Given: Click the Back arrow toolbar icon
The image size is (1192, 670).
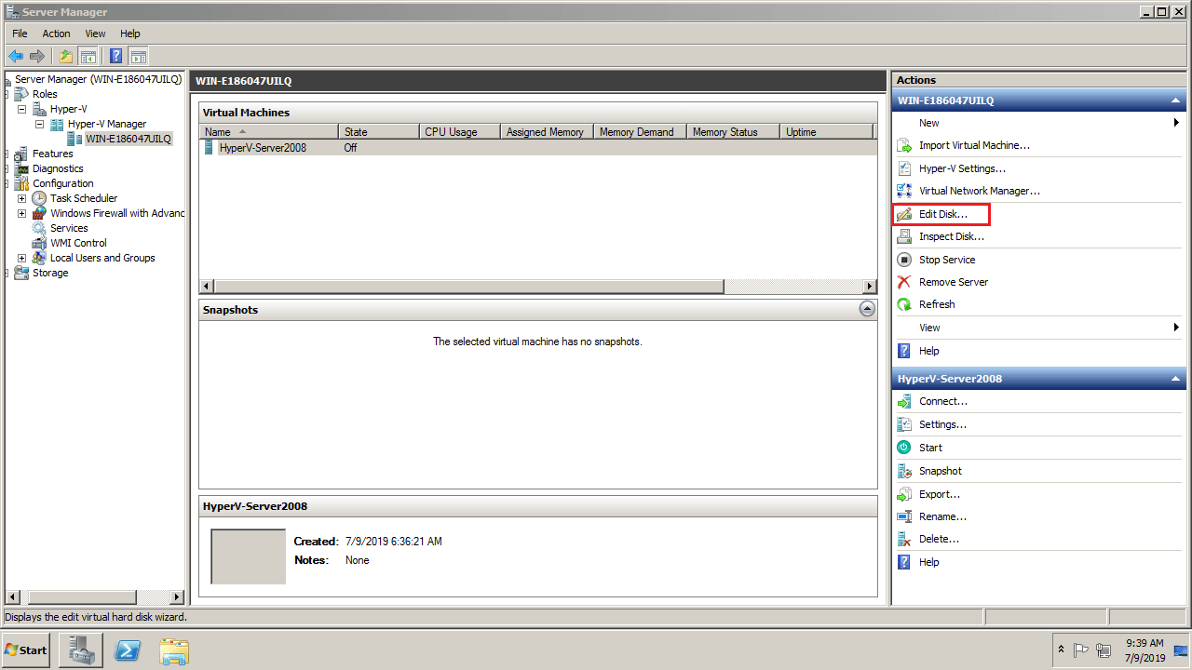Looking at the screenshot, I should click(16, 56).
